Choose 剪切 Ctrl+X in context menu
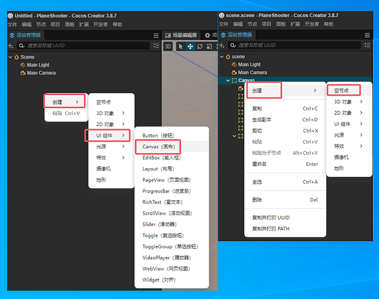 pyautogui.click(x=285, y=131)
